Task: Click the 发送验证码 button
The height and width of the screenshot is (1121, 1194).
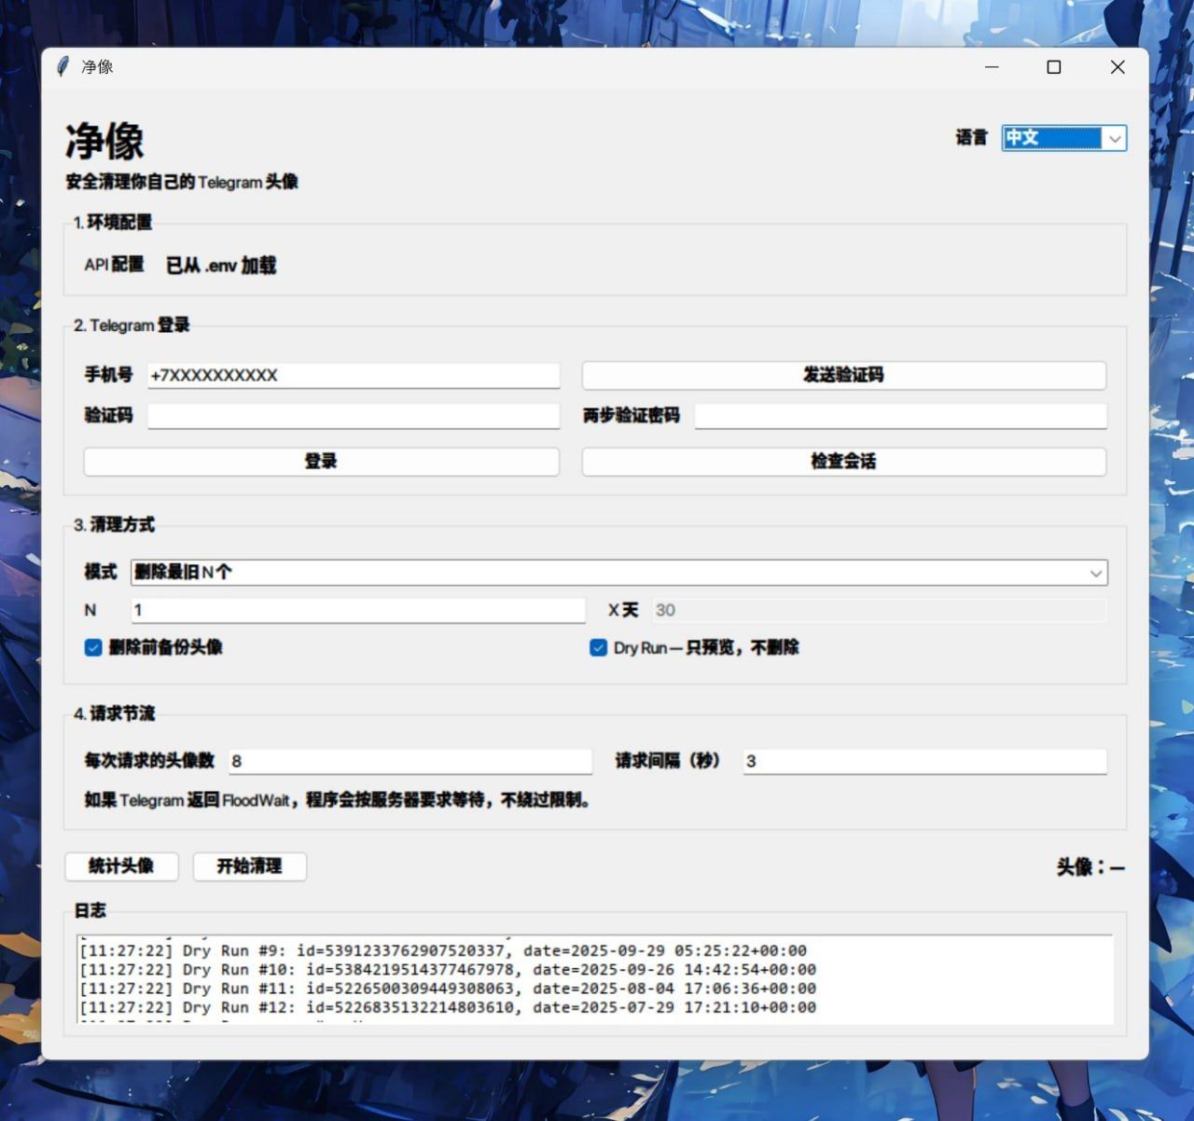Action: pyautogui.click(x=844, y=375)
